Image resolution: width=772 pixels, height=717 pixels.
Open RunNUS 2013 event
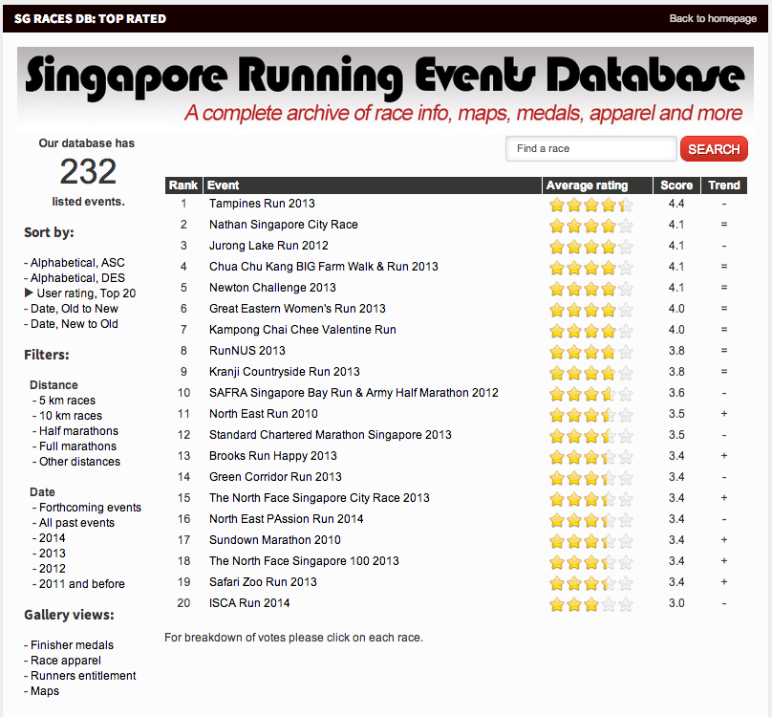[x=247, y=350]
